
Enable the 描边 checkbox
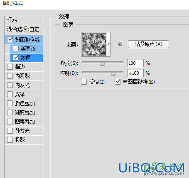coord(10,67)
